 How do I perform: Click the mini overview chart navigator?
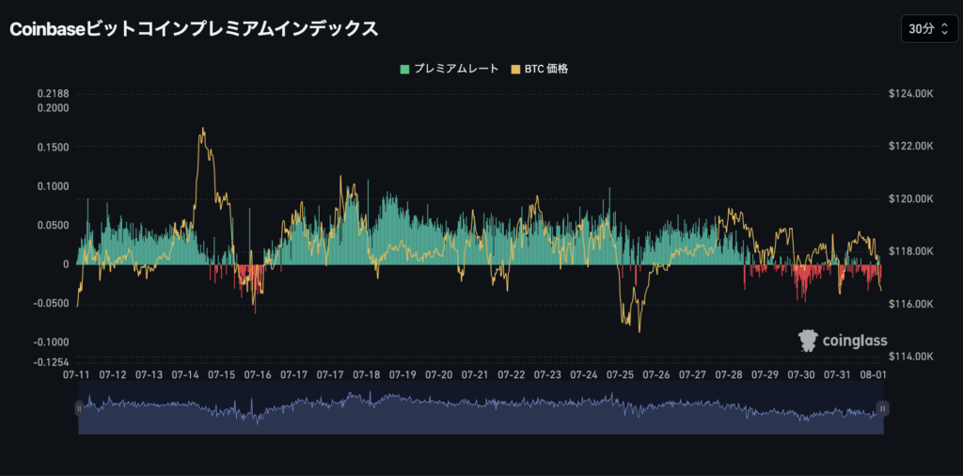(x=481, y=408)
